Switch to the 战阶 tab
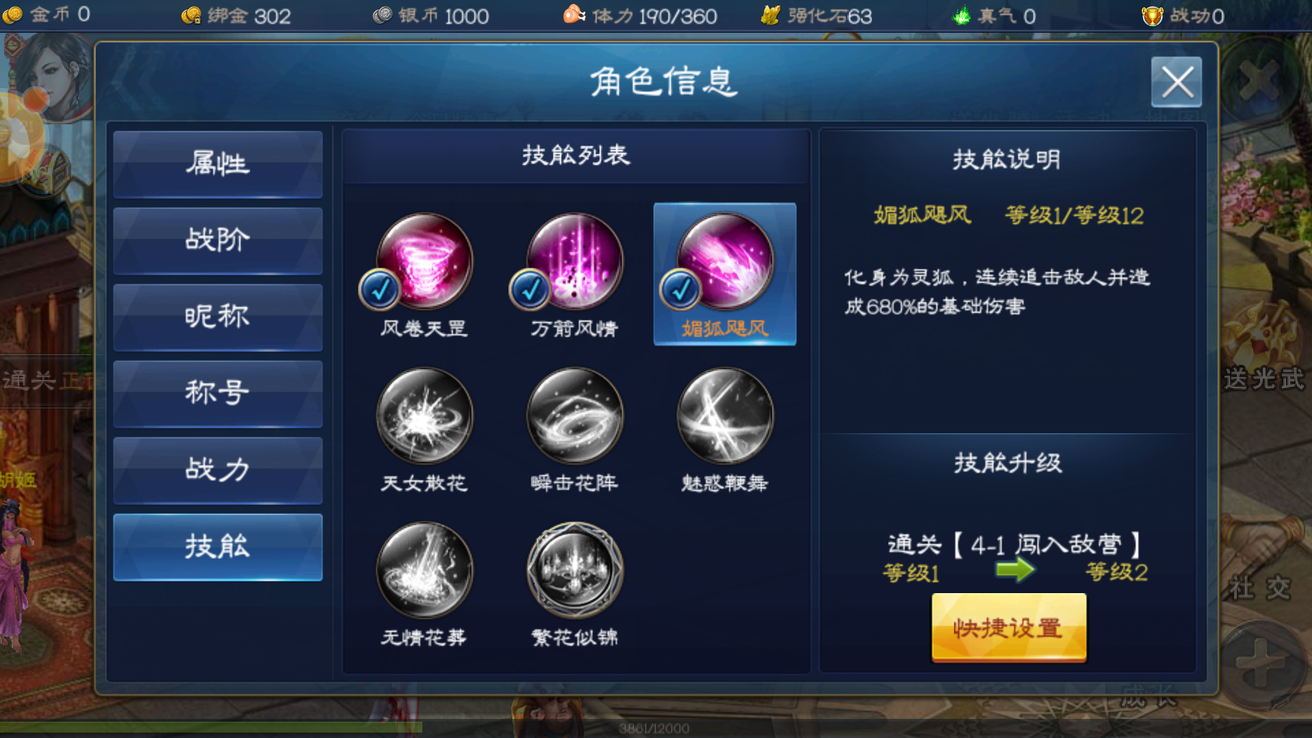Viewport: 1312px width, 738px height. pos(218,241)
